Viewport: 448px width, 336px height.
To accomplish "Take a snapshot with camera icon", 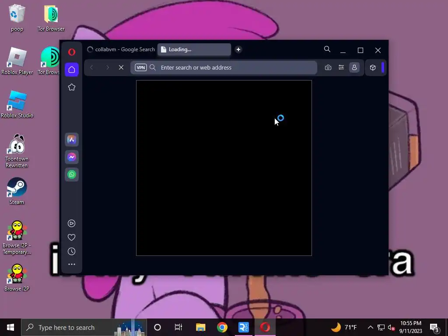I will [328, 67].
